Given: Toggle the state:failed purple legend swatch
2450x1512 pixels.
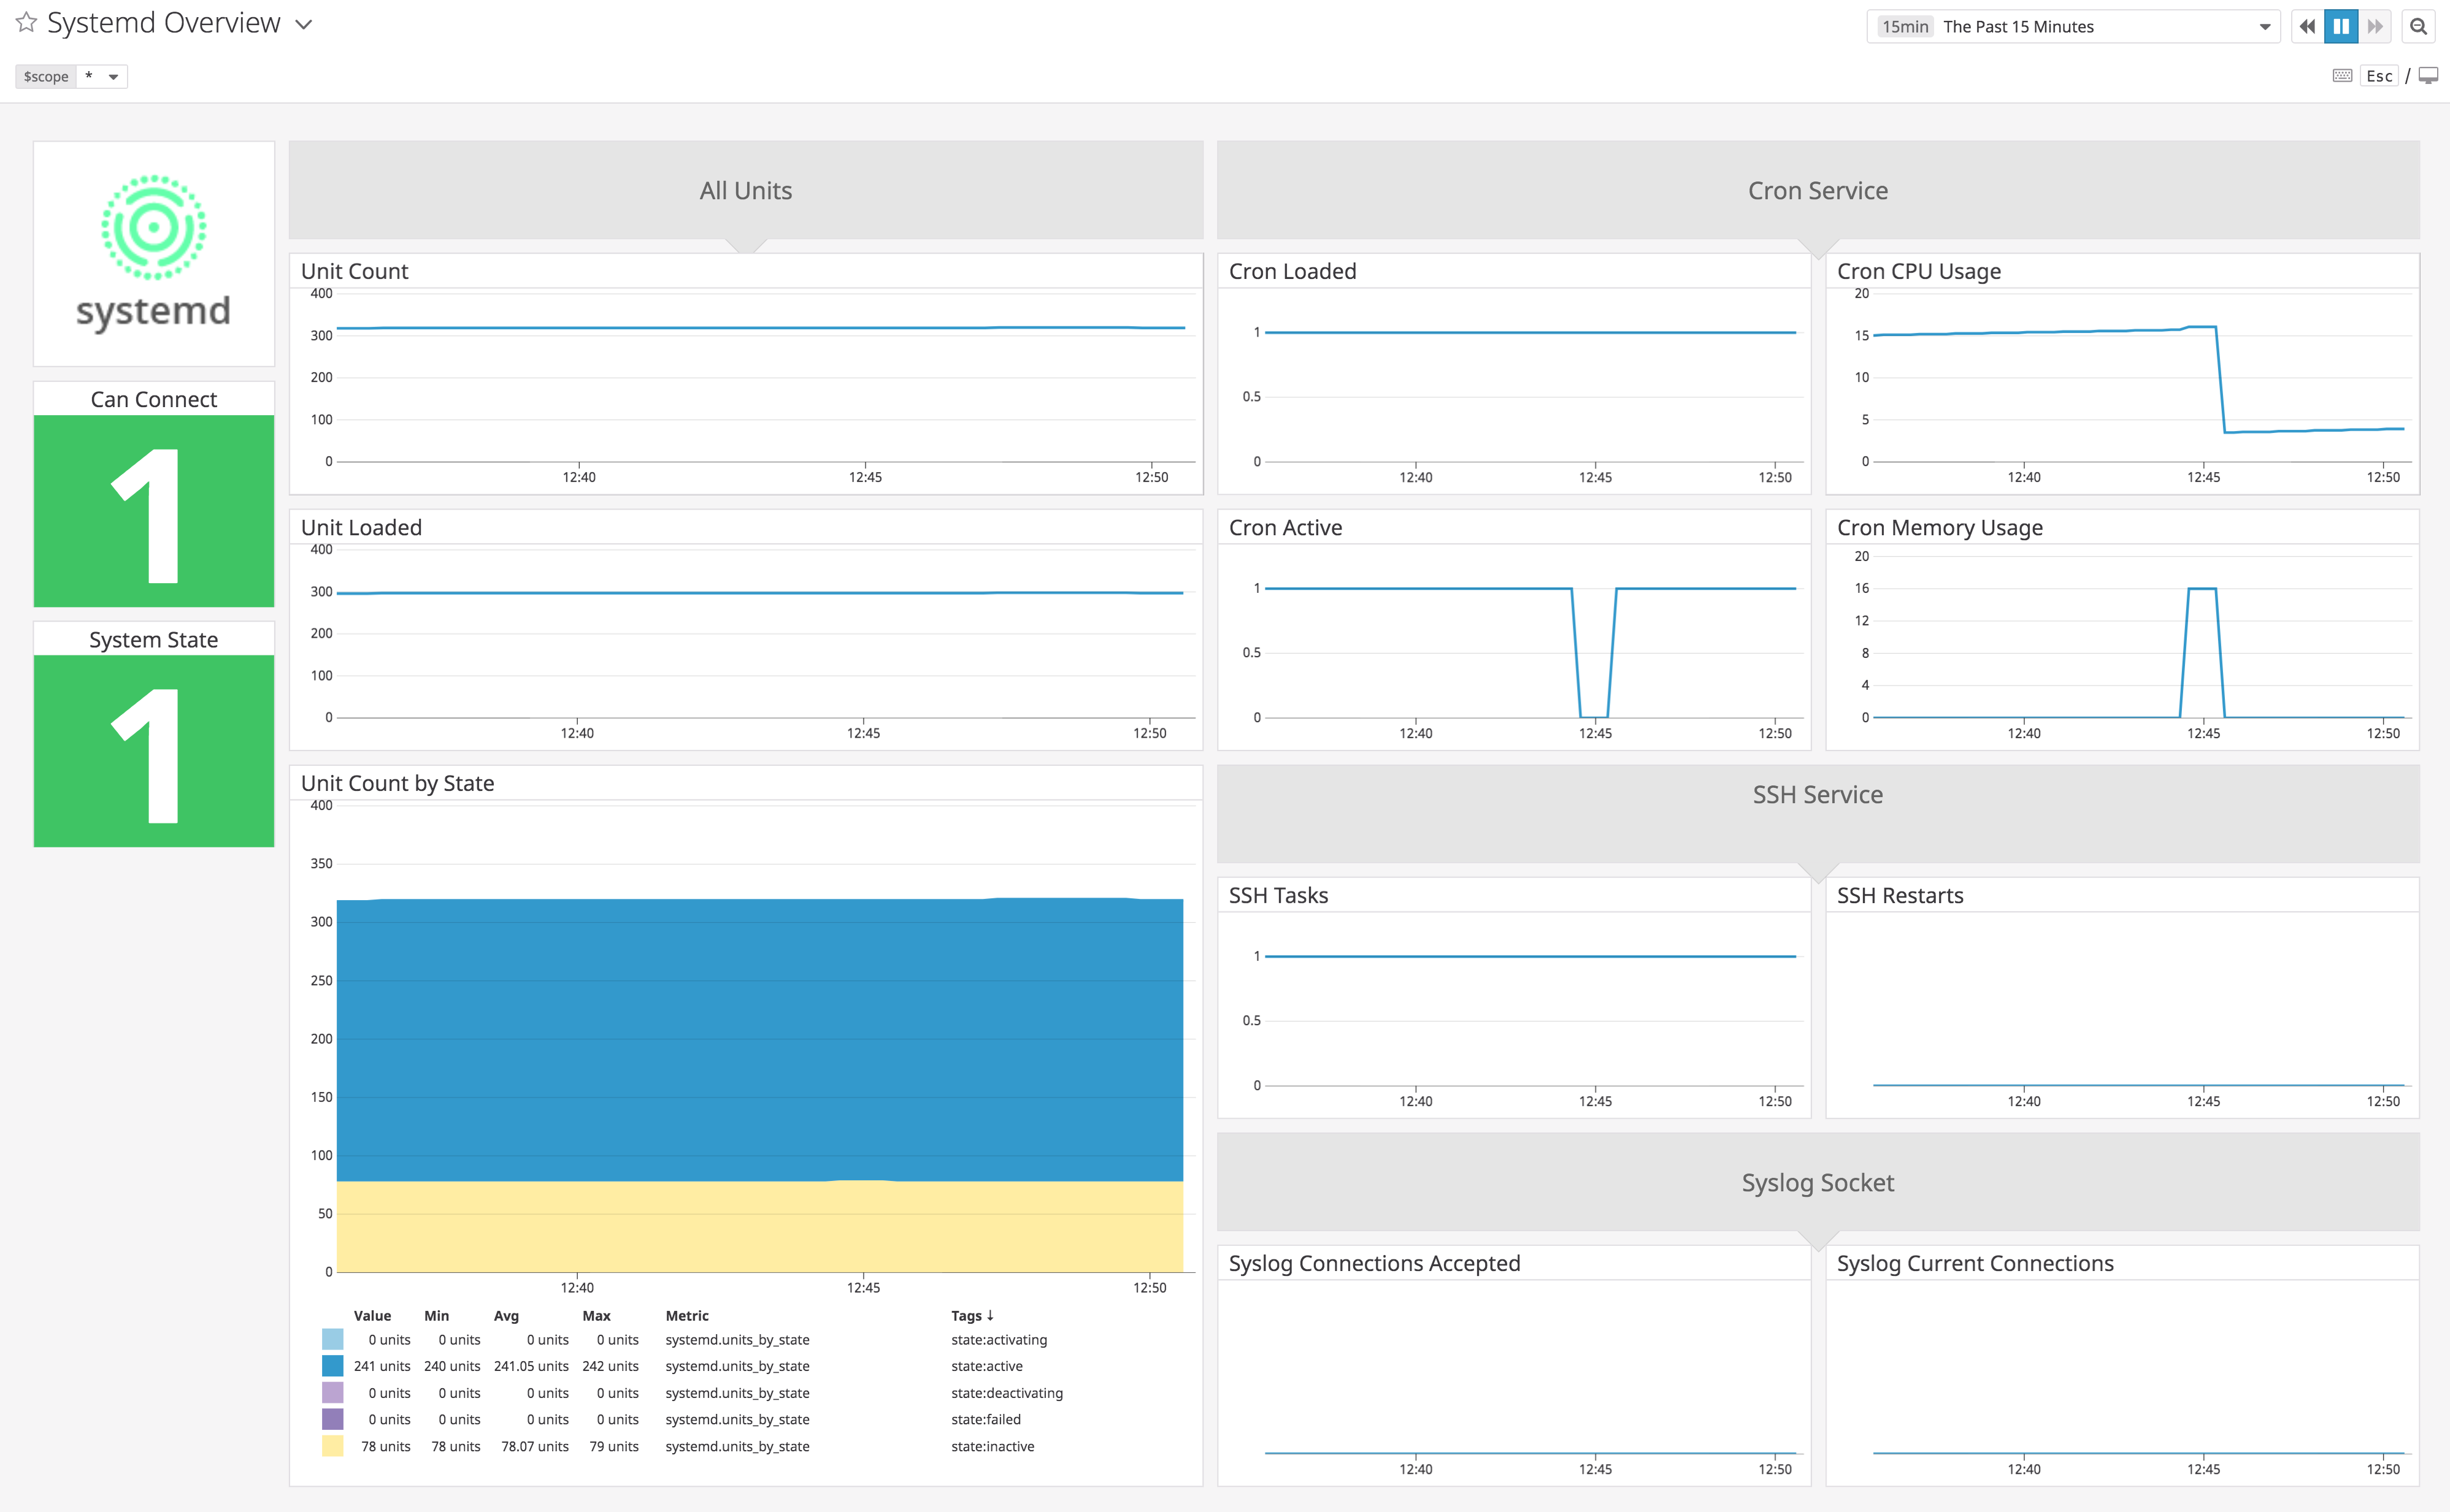Looking at the screenshot, I should coord(332,1419).
